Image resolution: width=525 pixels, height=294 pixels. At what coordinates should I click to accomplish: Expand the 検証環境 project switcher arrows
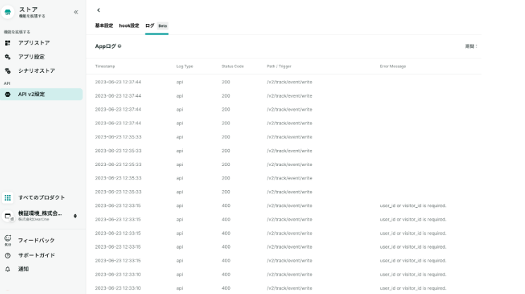[75, 216]
